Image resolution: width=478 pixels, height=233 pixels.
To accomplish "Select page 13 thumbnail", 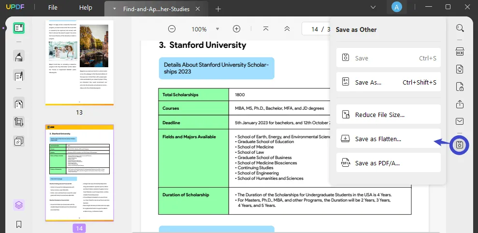I will [x=79, y=62].
